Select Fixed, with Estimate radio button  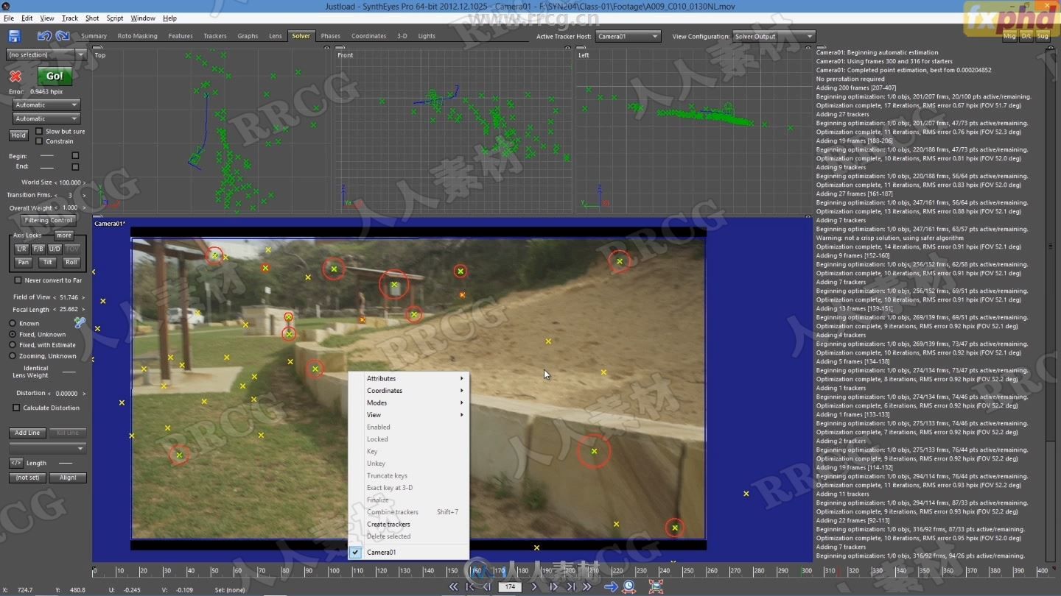[x=13, y=344]
